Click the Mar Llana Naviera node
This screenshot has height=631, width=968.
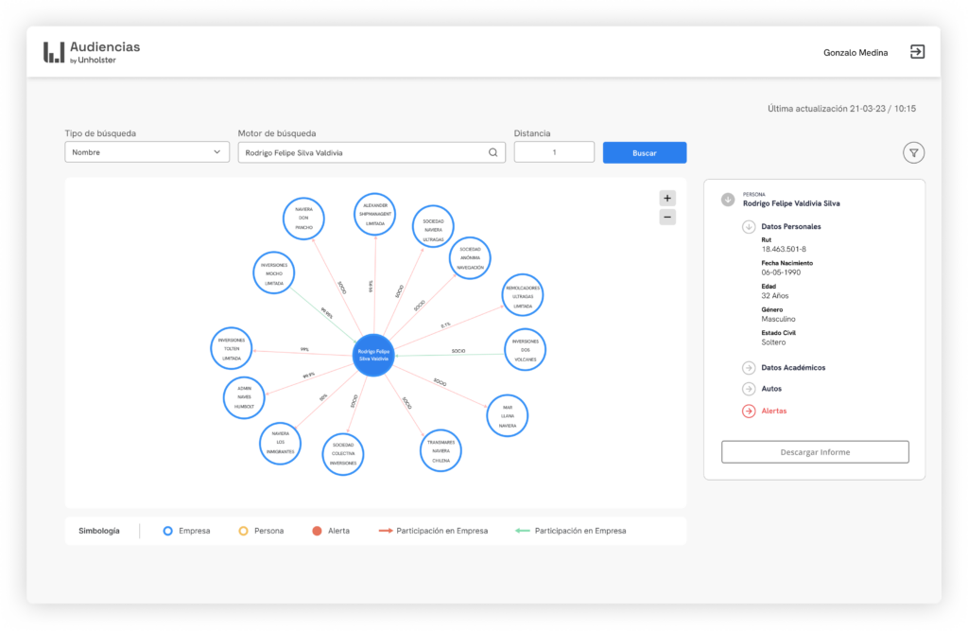pyautogui.click(x=508, y=415)
